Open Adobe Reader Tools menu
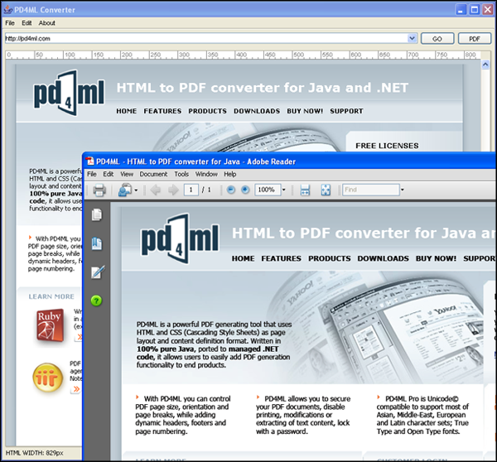The width and height of the screenshot is (497, 462). (x=181, y=174)
